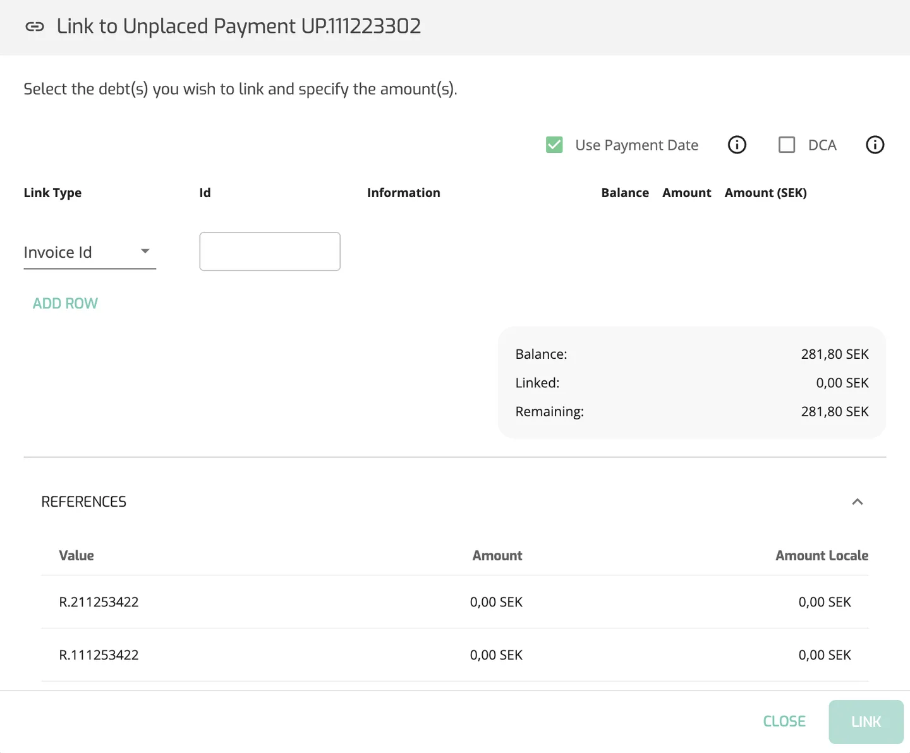910x753 pixels.
Task: Click the Remaining value 281,80 SEK
Action: pos(835,411)
